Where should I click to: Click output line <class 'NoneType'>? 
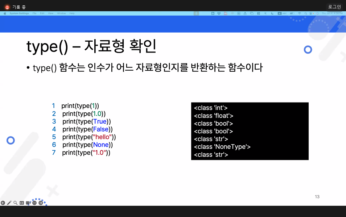pyautogui.click(x=222, y=147)
